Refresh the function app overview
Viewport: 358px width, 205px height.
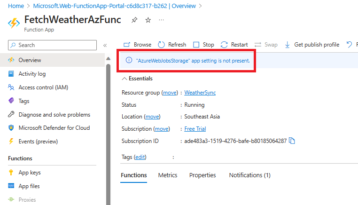pos(172,45)
